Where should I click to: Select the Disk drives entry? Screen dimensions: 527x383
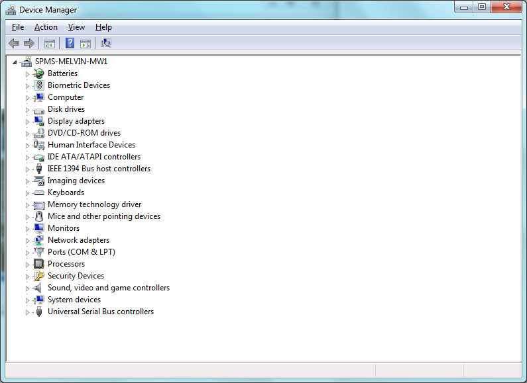[66, 109]
